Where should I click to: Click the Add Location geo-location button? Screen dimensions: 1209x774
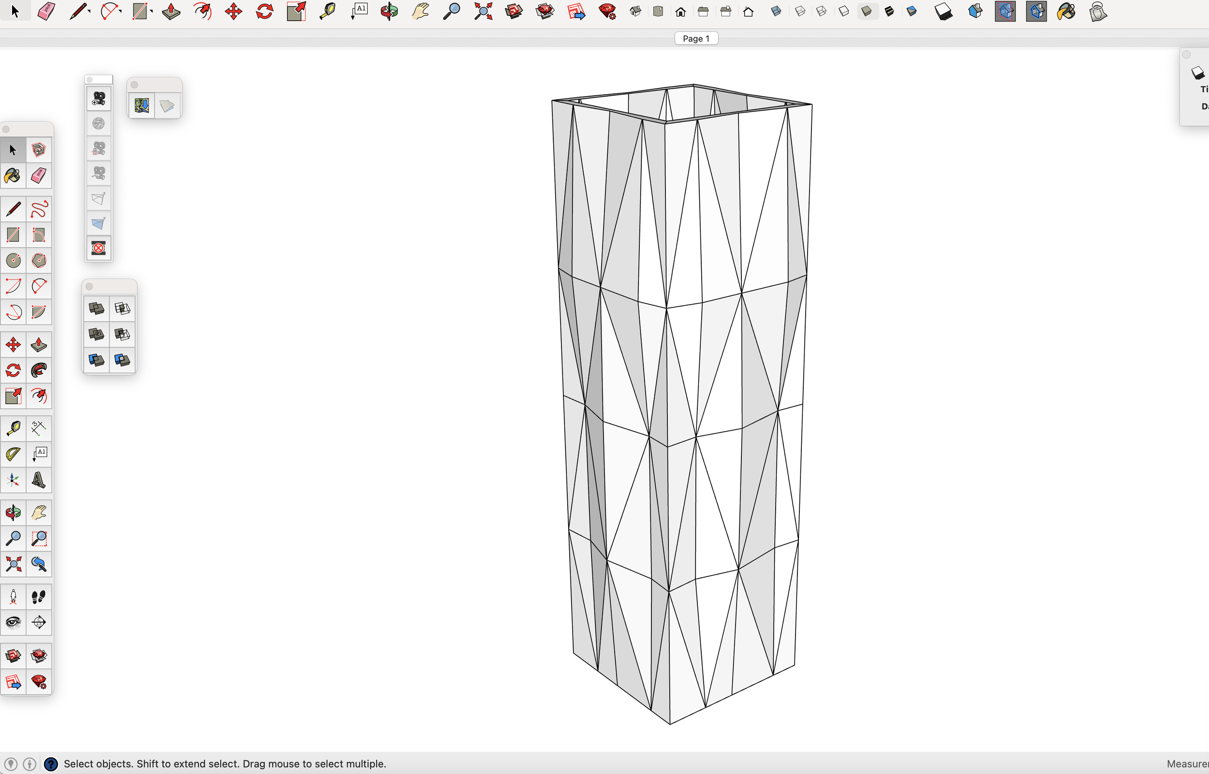click(x=142, y=105)
